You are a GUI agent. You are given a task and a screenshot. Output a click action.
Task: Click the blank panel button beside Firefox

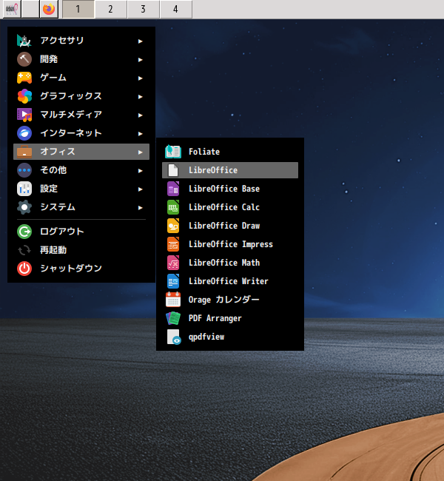point(30,9)
